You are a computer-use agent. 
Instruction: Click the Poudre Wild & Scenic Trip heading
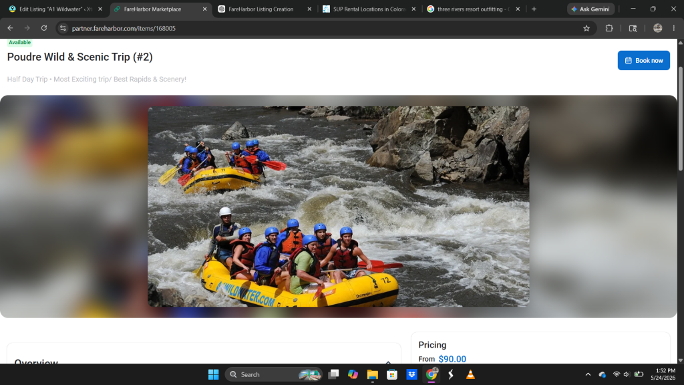(80, 57)
